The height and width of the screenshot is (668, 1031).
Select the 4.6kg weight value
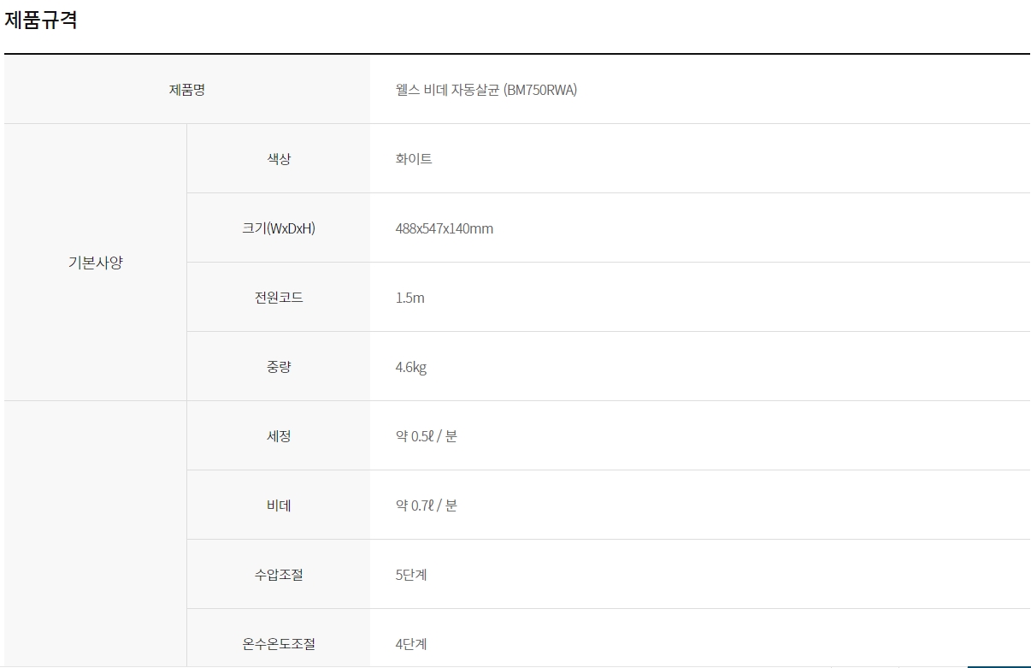click(410, 368)
